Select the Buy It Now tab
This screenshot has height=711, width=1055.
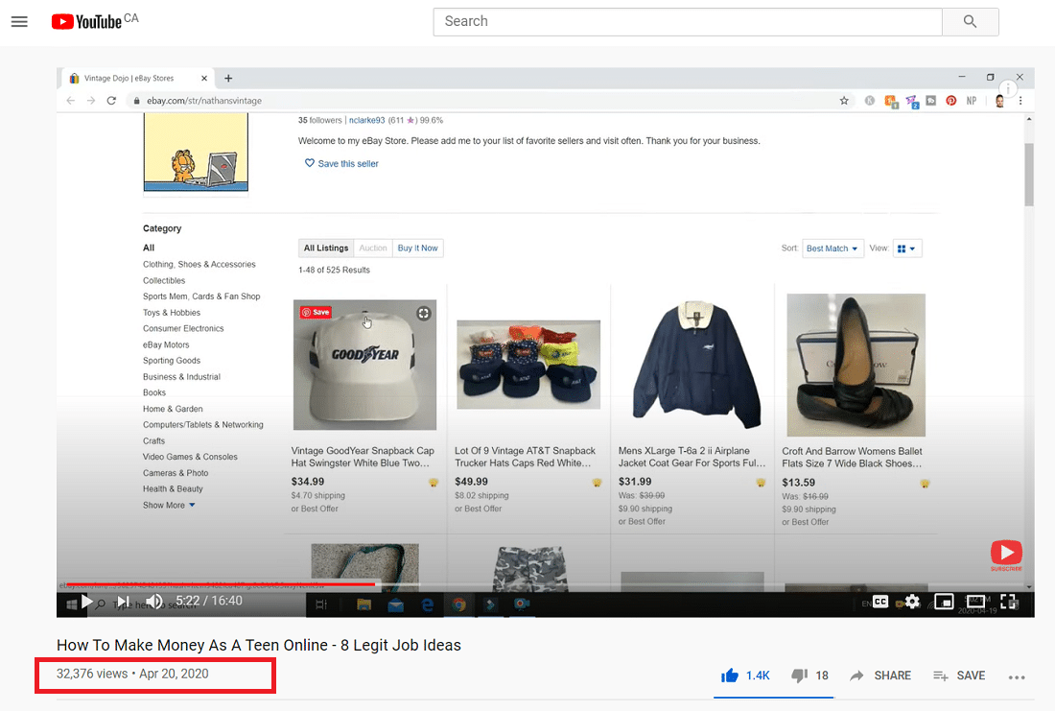[417, 248]
